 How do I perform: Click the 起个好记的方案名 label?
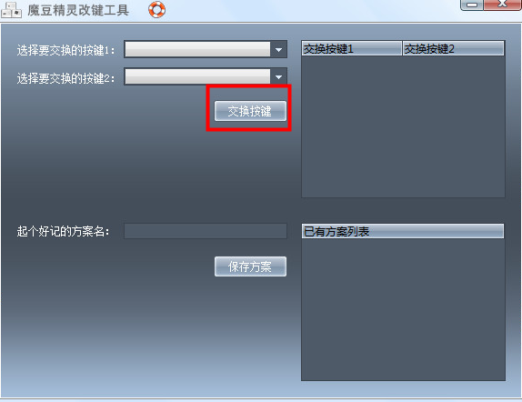click(x=64, y=231)
